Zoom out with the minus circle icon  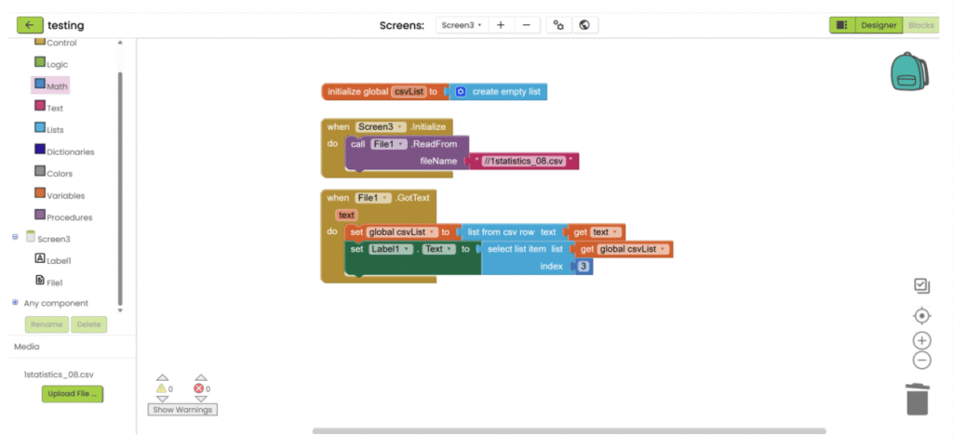click(921, 361)
